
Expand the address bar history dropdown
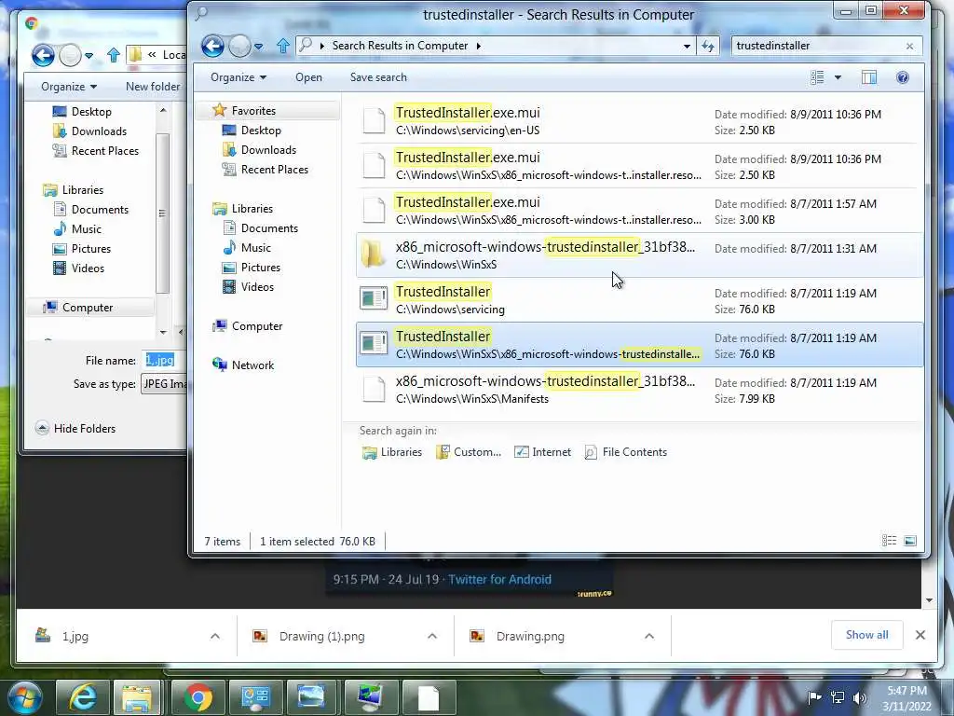click(687, 47)
